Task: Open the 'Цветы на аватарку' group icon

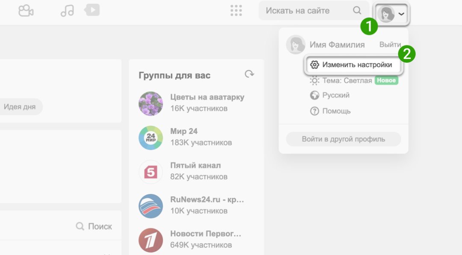Action: click(x=151, y=104)
